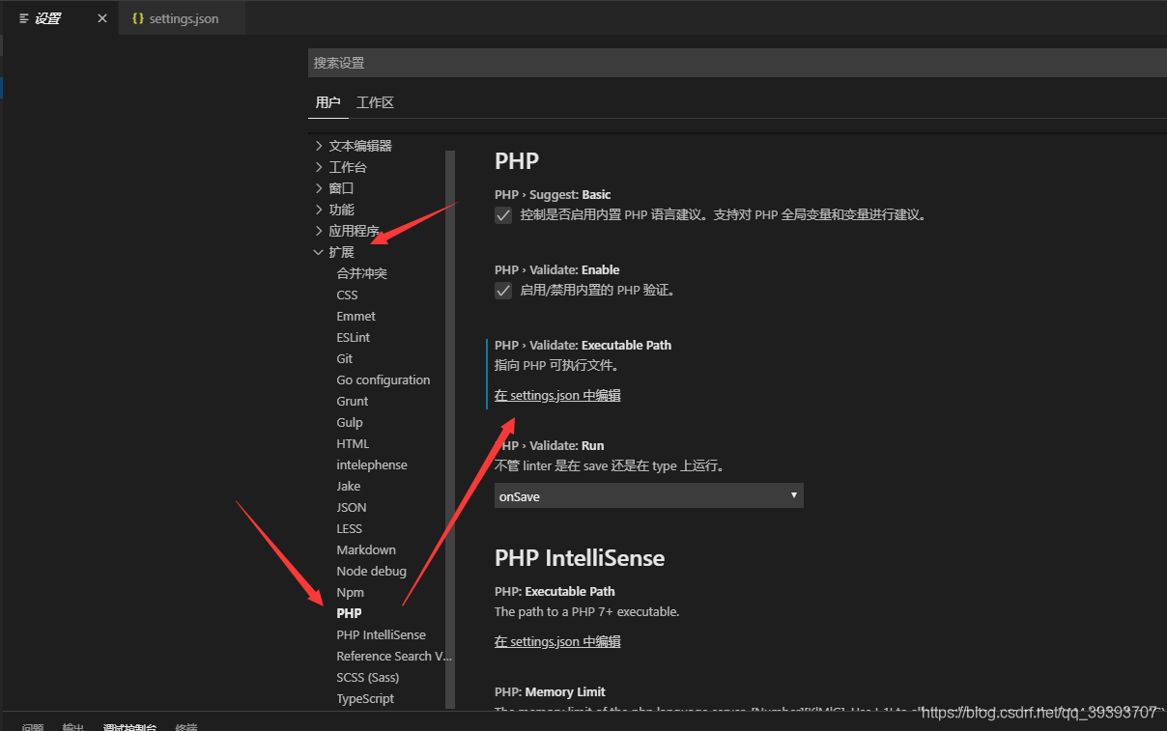Select the 用户 settings scope tab
The width and height of the screenshot is (1167, 731).
point(327,102)
